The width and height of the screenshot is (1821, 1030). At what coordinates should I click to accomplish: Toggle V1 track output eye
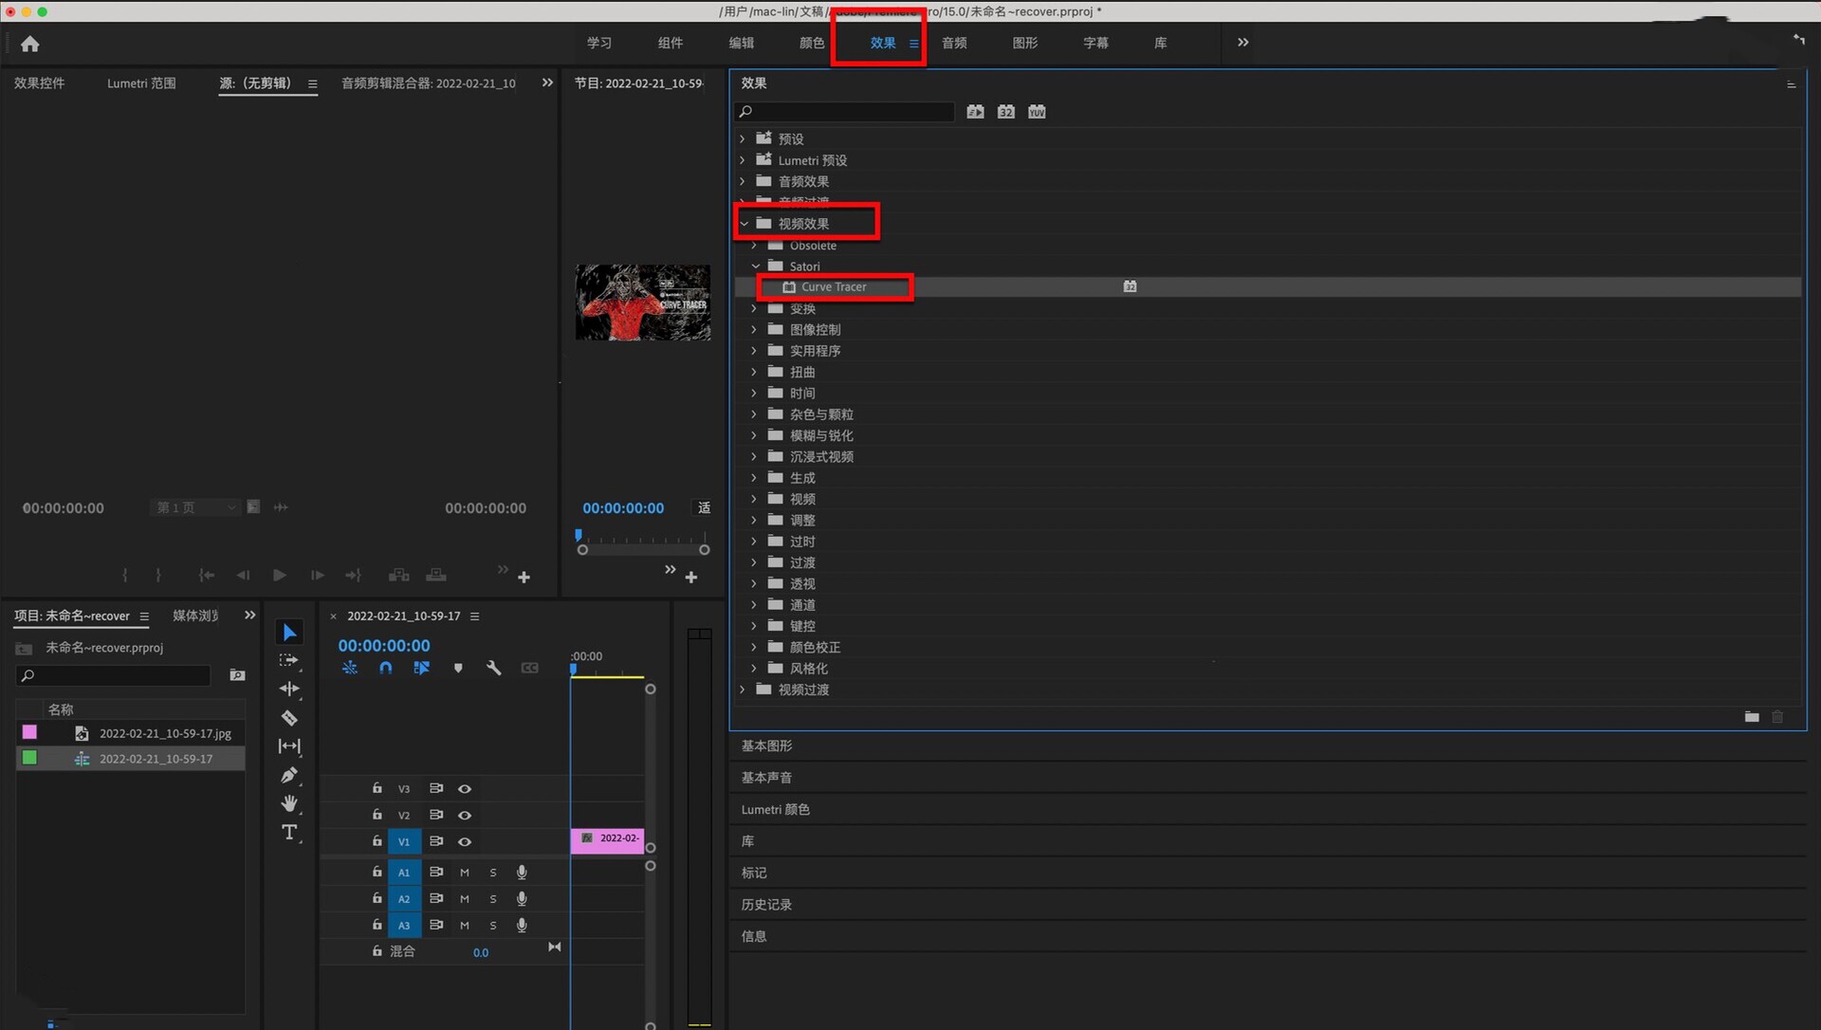[x=465, y=841]
